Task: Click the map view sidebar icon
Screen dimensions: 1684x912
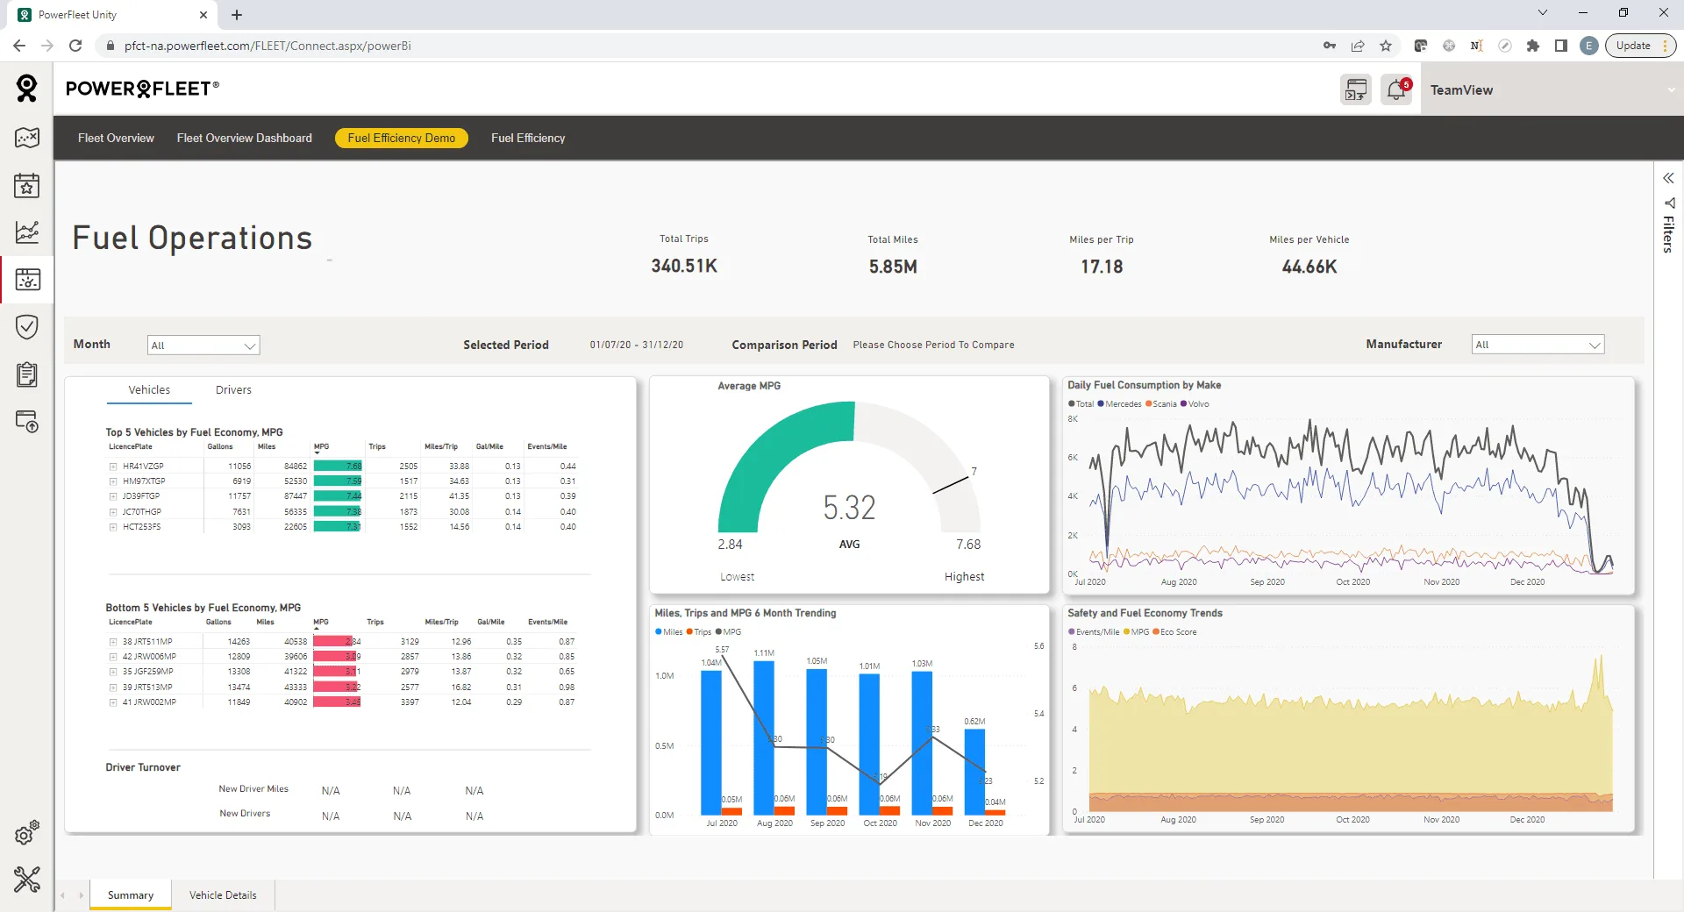Action: tap(27, 138)
